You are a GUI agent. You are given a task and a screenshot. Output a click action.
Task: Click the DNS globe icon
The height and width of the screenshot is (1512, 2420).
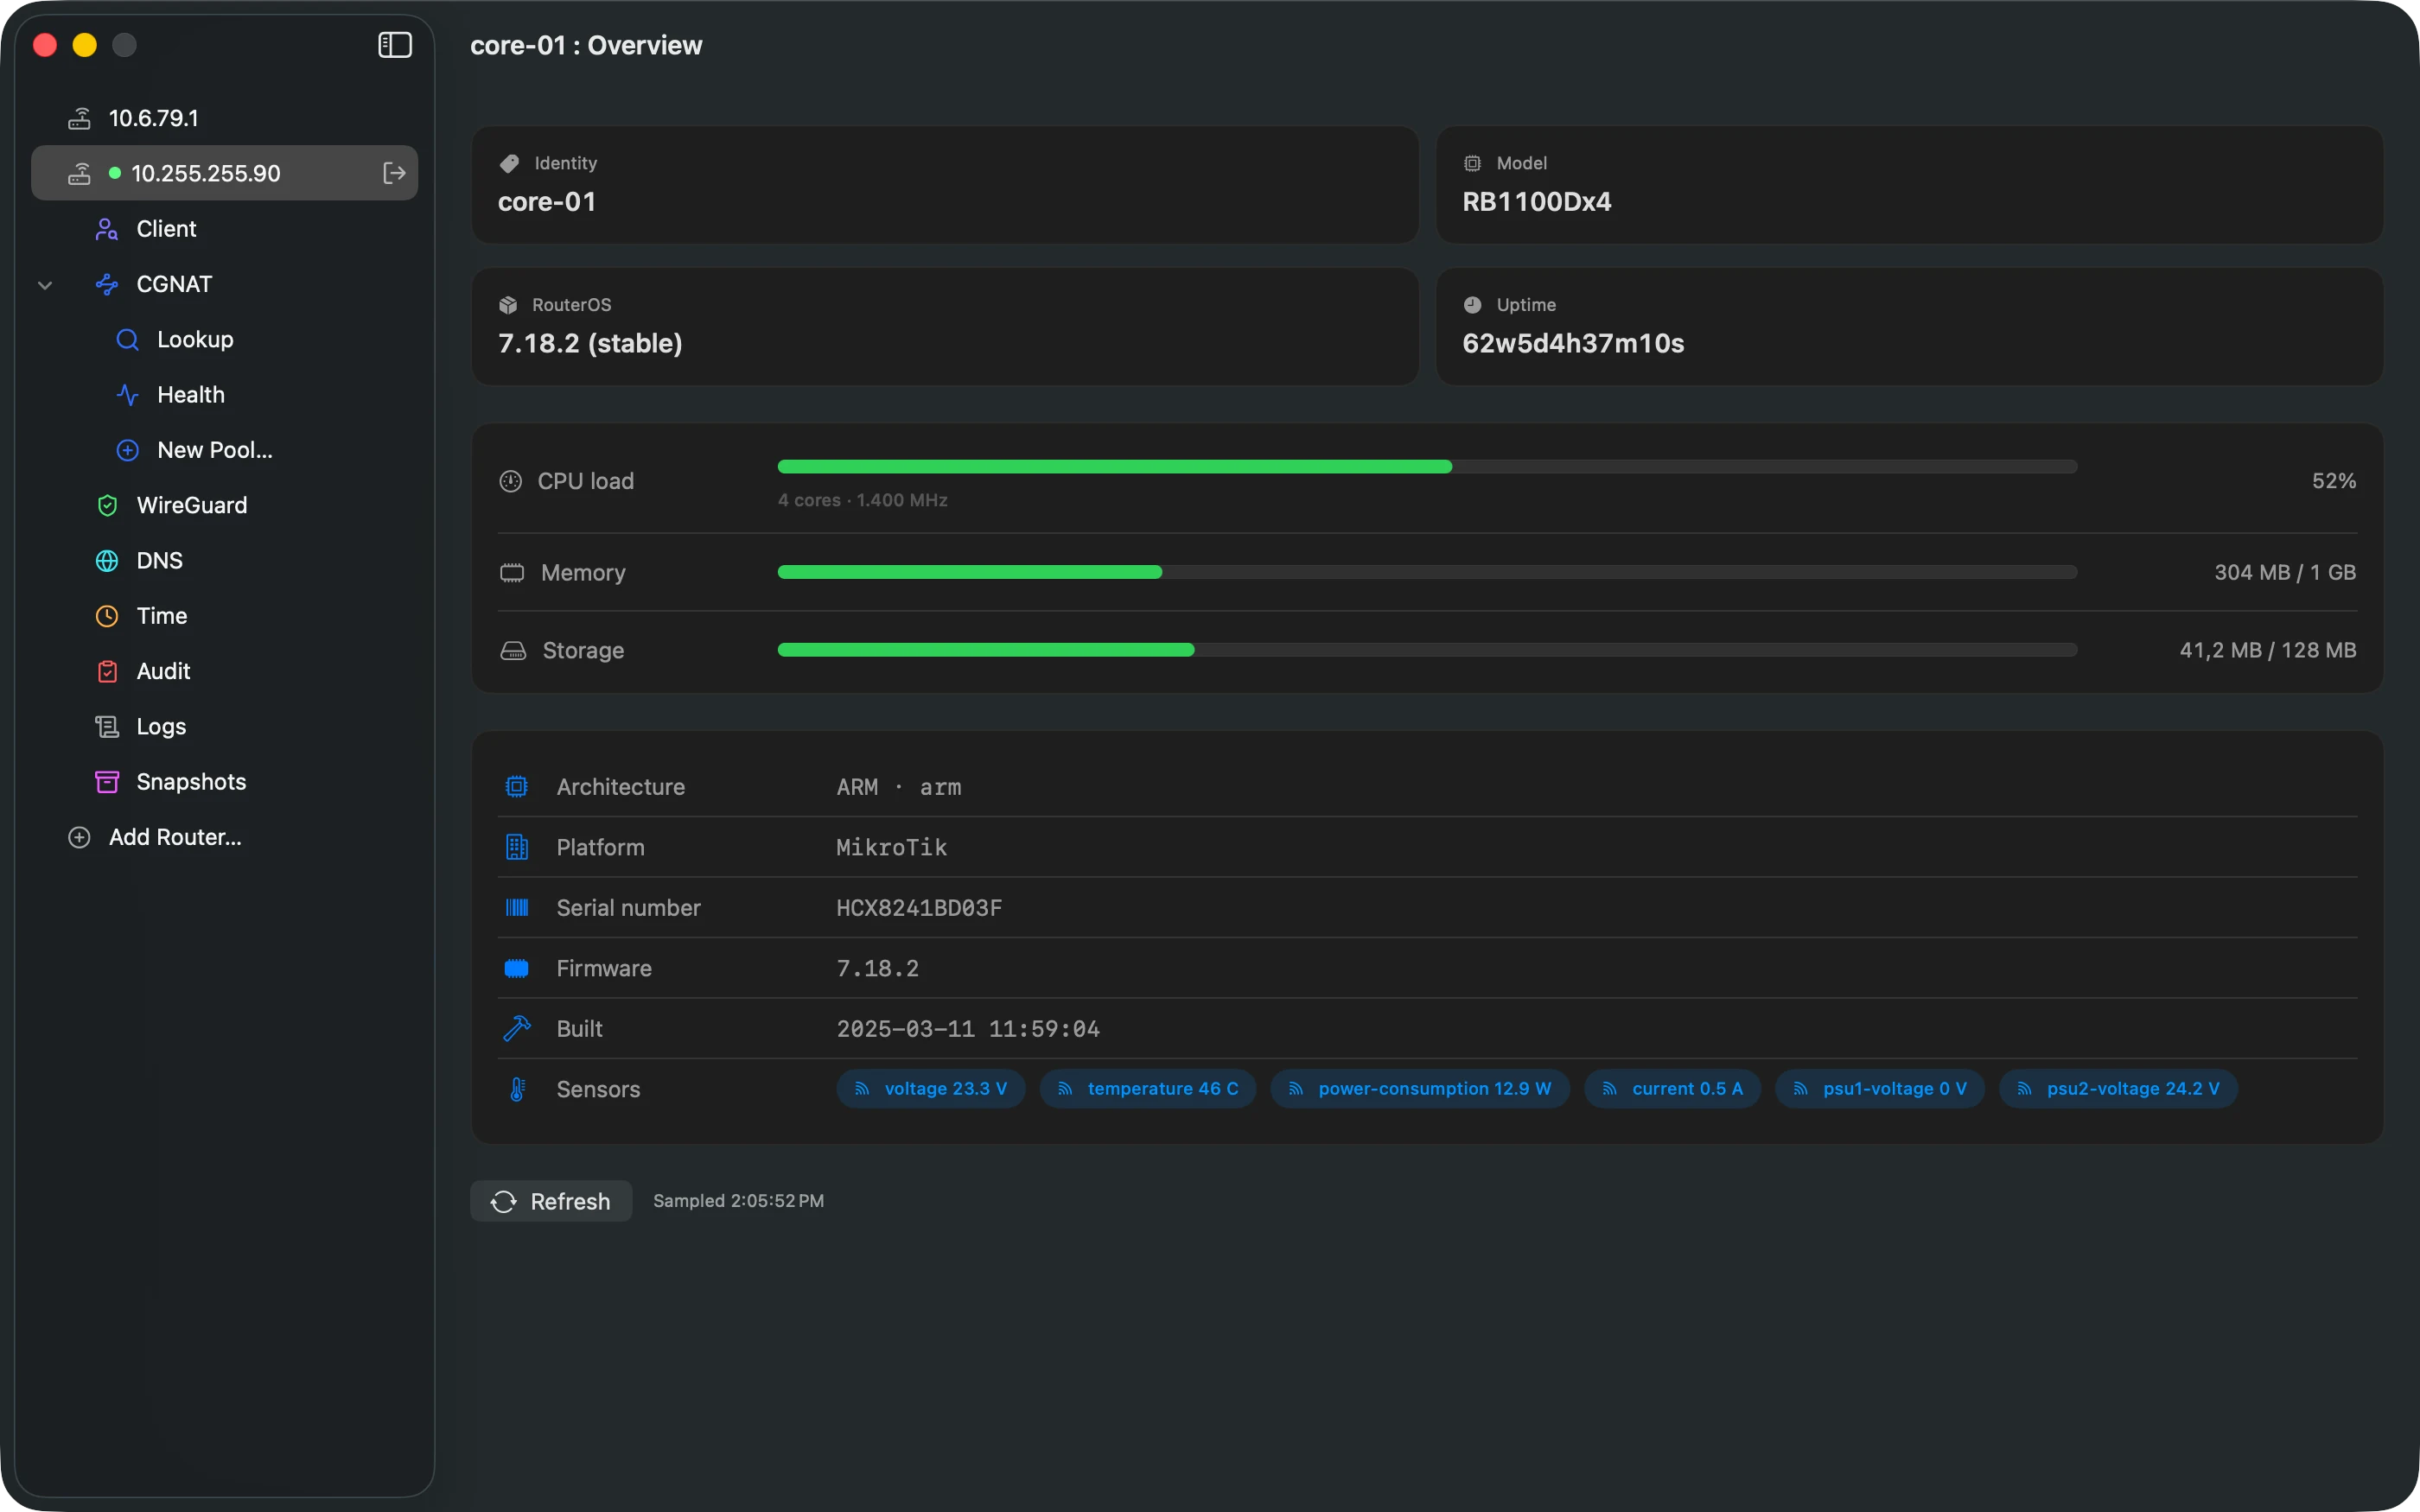pyautogui.click(x=107, y=561)
